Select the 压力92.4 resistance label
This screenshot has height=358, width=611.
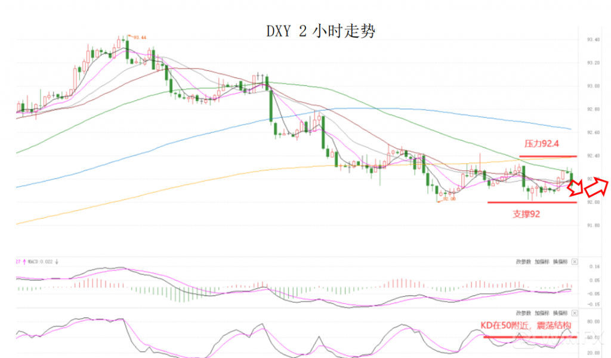click(541, 144)
